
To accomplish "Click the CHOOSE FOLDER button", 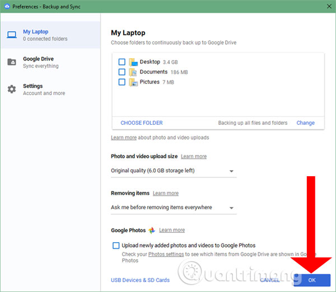I will click(142, 123).
